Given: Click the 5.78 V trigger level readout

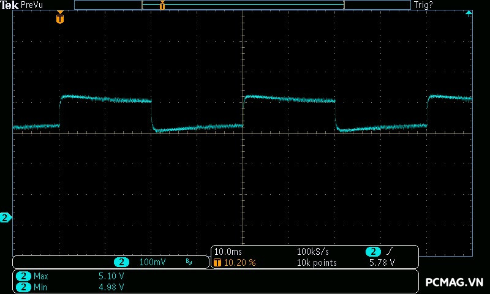Looking at the screenshot, I should tap(382, 262).
